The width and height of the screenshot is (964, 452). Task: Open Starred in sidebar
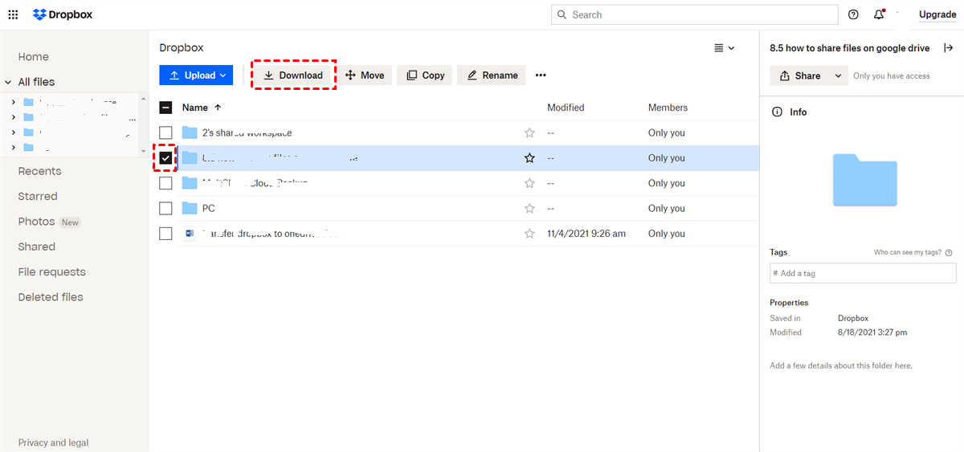point(38,197)
